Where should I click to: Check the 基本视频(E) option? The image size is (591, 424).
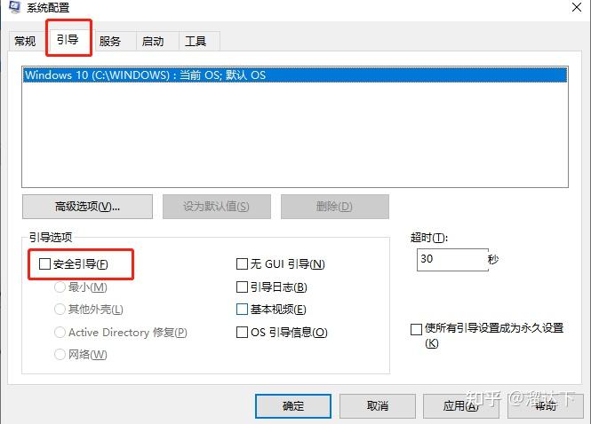click(242, 310)
